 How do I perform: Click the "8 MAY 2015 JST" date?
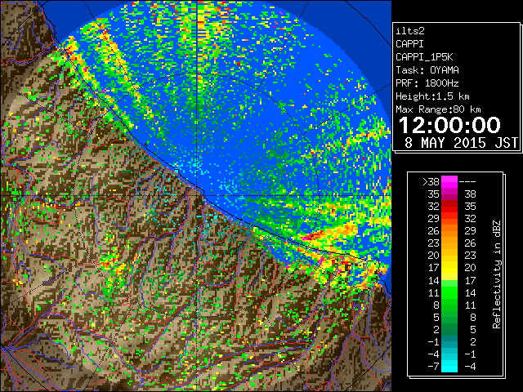461,143
